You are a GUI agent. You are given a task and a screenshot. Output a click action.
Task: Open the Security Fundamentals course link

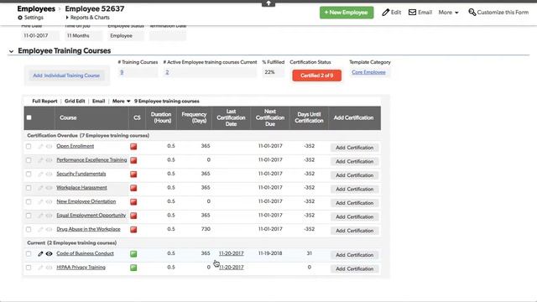coord(81,174)
